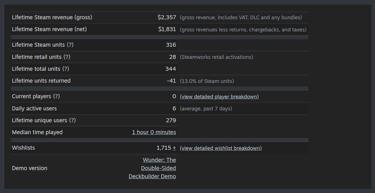This screenshot has width=375, height=193.
Task: Click the median time played value link
Action: coord(154,132)
